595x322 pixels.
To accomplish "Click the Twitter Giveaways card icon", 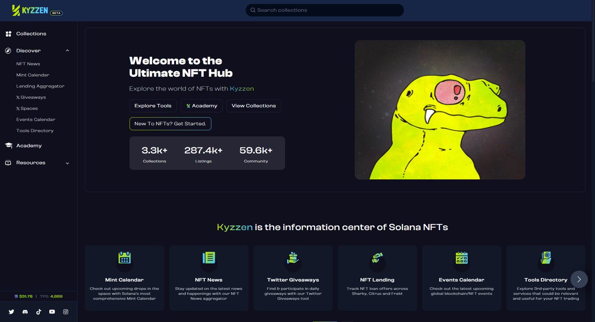I will click(x=293, y=258).
